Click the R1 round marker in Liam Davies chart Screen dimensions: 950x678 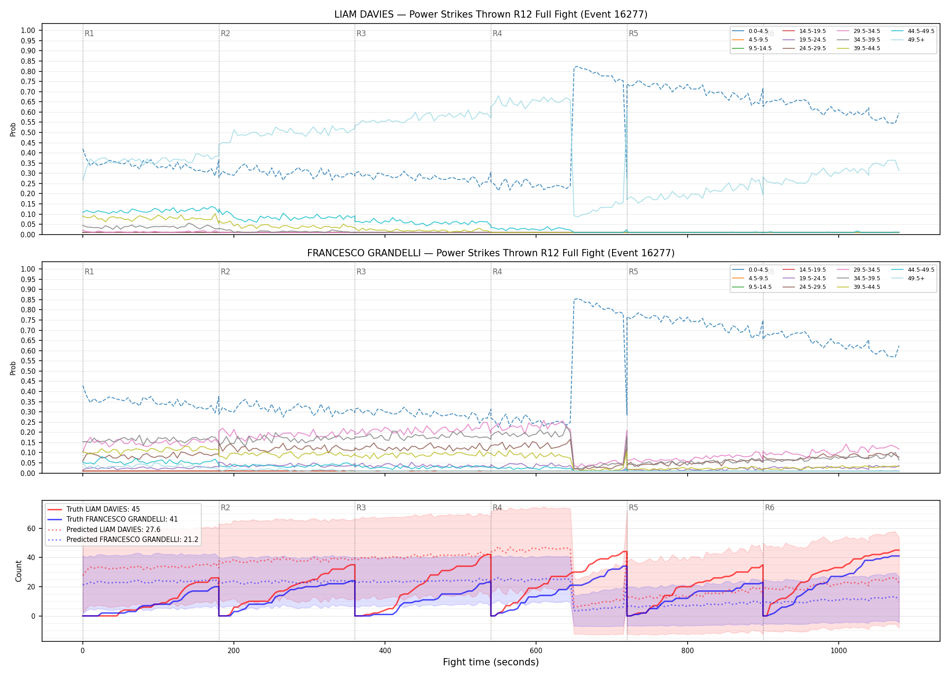89,33
